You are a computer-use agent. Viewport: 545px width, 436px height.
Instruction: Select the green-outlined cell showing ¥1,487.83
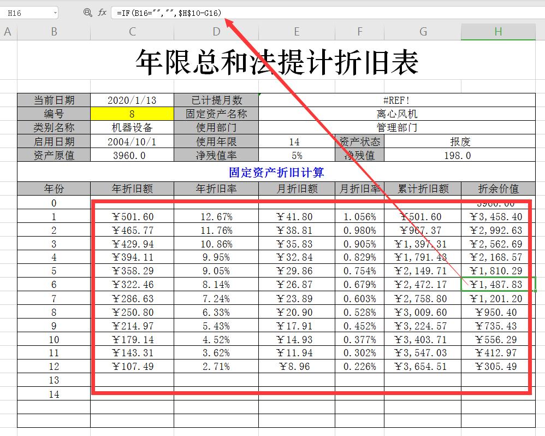pos(498,284)
